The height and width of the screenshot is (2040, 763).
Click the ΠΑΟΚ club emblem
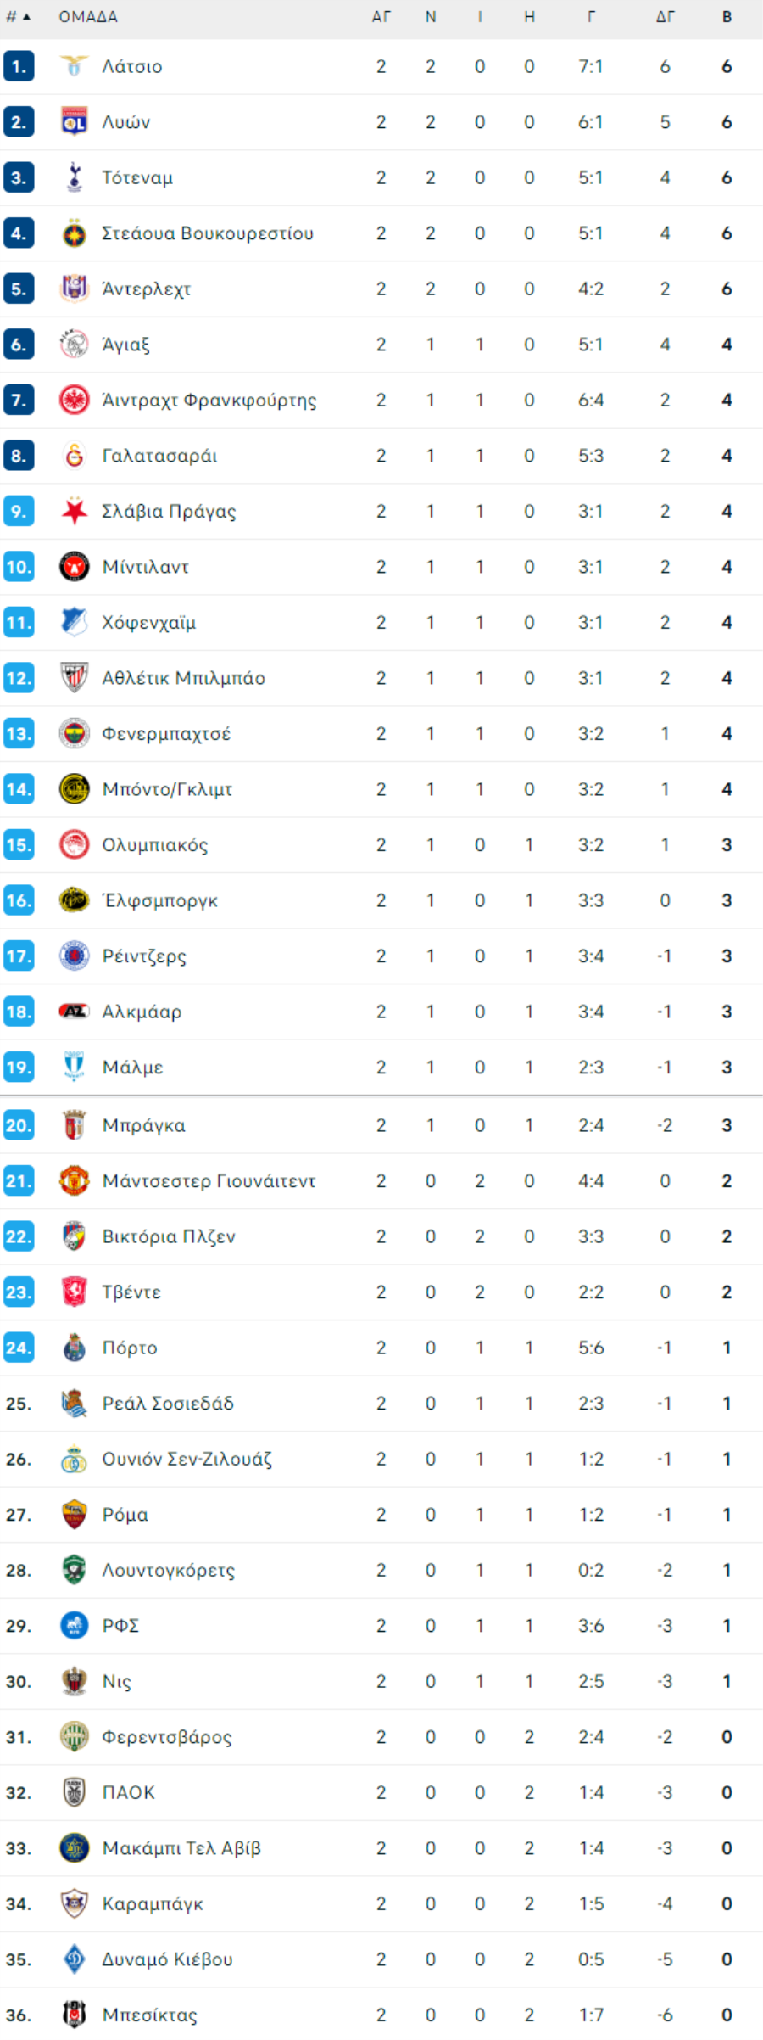coord(75,1792)
